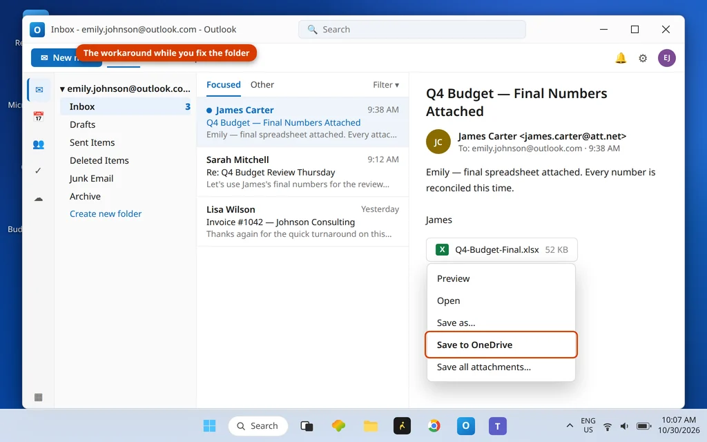This screenshot has width=707, height=442.
Task: Click the battery tray icon
Action: coord(643,425)
